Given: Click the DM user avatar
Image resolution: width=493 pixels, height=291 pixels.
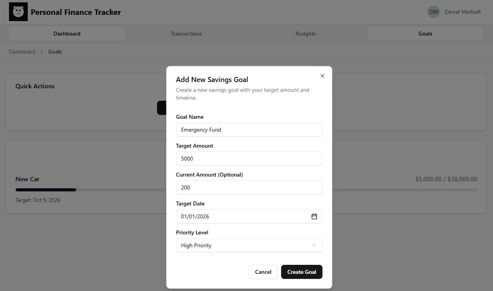Looking at the screenshot, I should [434, 12].
